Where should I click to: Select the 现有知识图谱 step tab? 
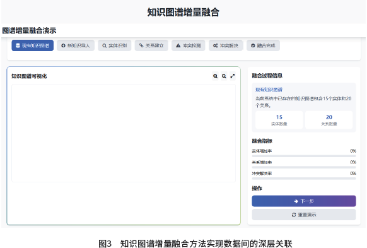tap(33, 45)
